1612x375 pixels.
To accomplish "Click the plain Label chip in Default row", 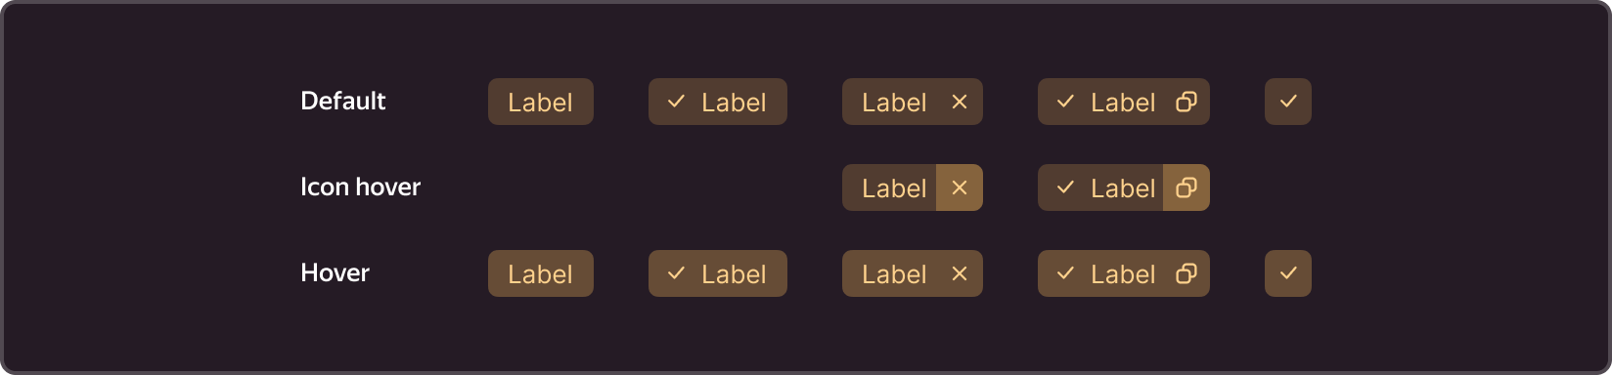I will [541, 102].
